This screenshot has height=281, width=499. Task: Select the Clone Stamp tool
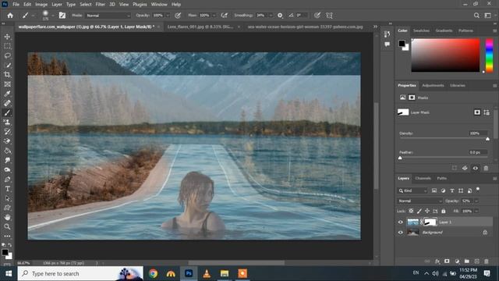point(7,122)
